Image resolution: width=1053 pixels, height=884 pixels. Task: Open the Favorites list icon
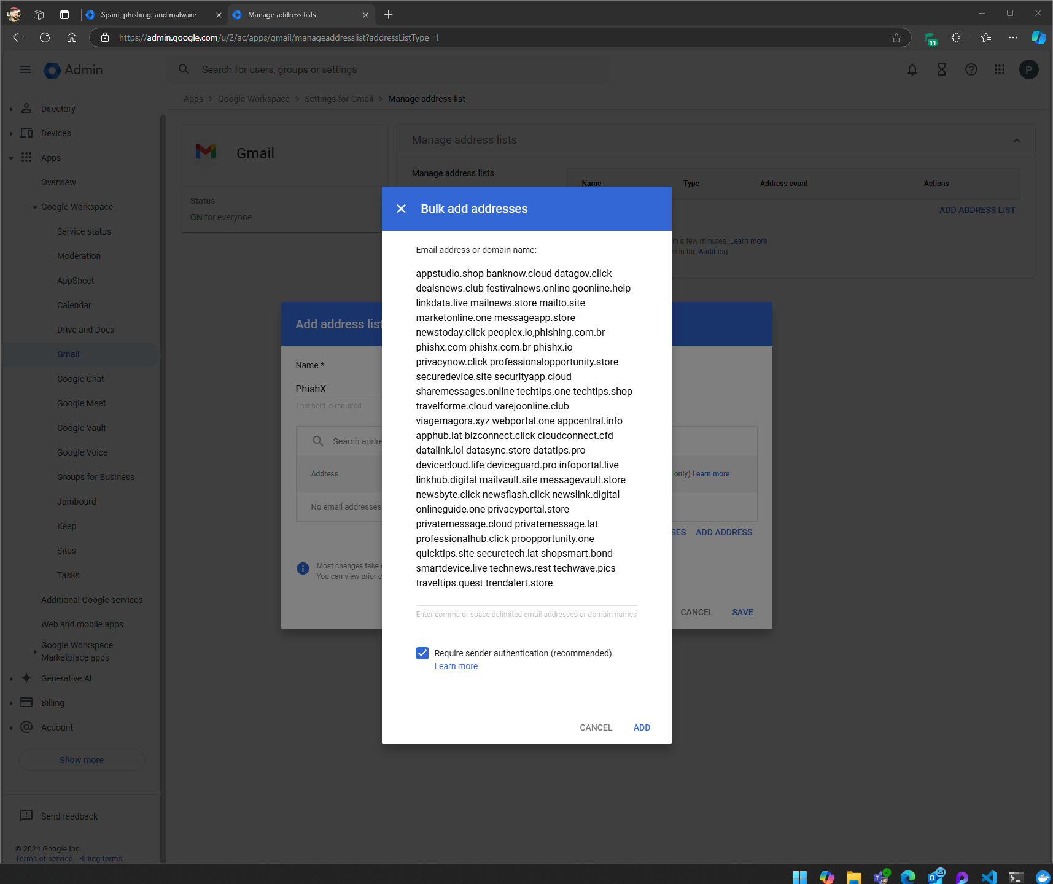(x=986, y=37)
